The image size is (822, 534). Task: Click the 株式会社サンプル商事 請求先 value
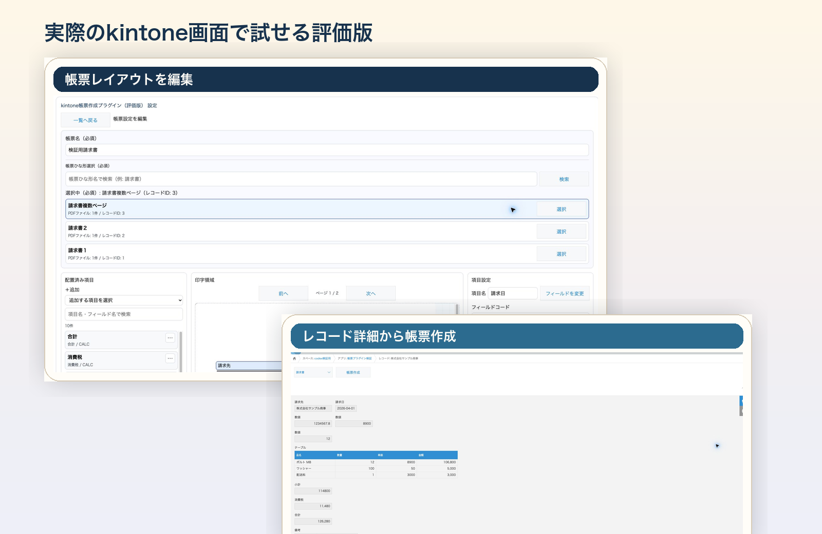pyautogui.click(x=313, y=408)
